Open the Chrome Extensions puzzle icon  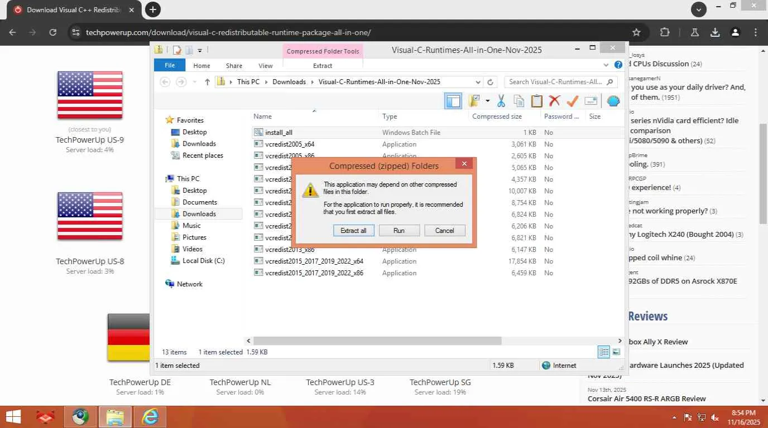pos(665,32)
